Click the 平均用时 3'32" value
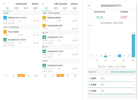 point(124,17)
